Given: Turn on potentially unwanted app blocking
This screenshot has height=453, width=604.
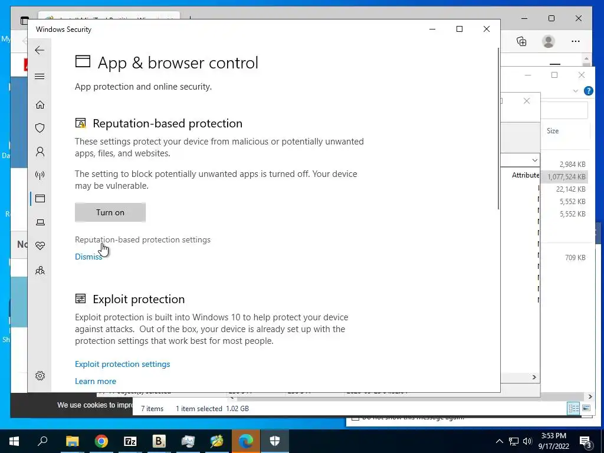Looking at the screenshot, I should pos(110,212).
